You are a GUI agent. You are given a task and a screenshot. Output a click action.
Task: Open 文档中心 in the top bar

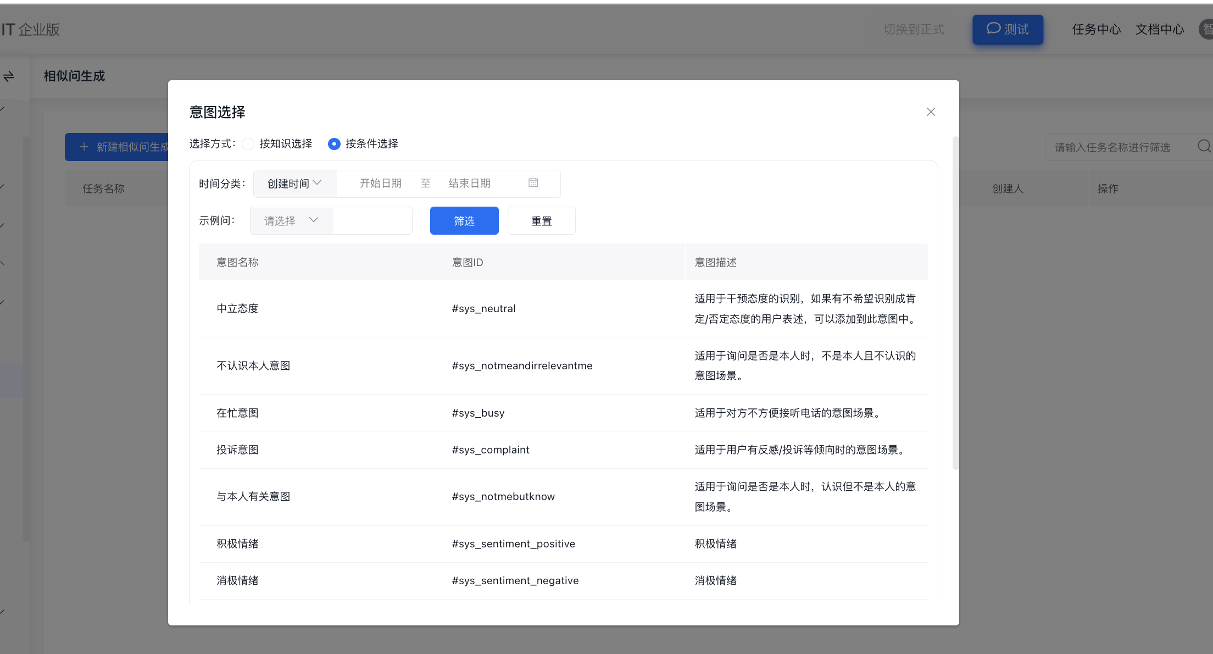click(x=1160, y=29)
